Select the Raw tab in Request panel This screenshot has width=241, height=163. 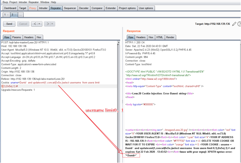(7, 37)
